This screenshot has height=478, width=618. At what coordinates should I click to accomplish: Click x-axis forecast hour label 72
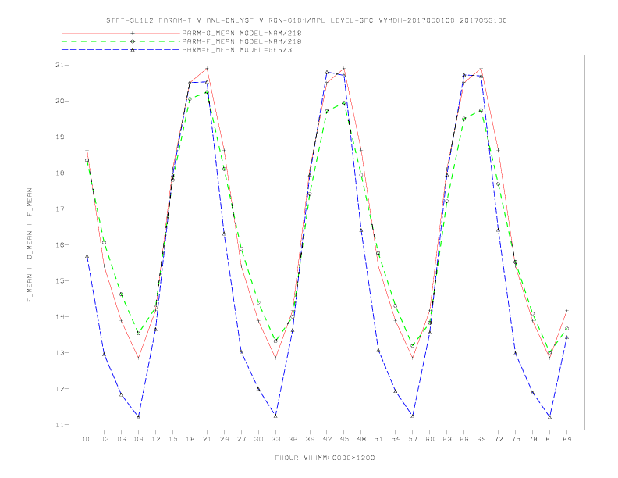point(499,439)
